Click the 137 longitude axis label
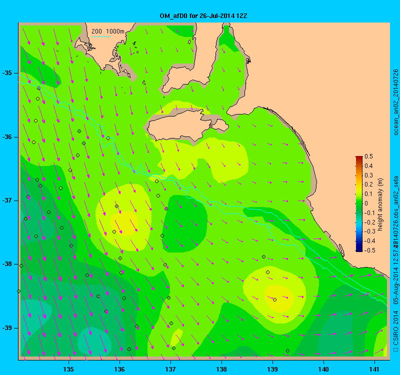 click(x=170, y=369)
